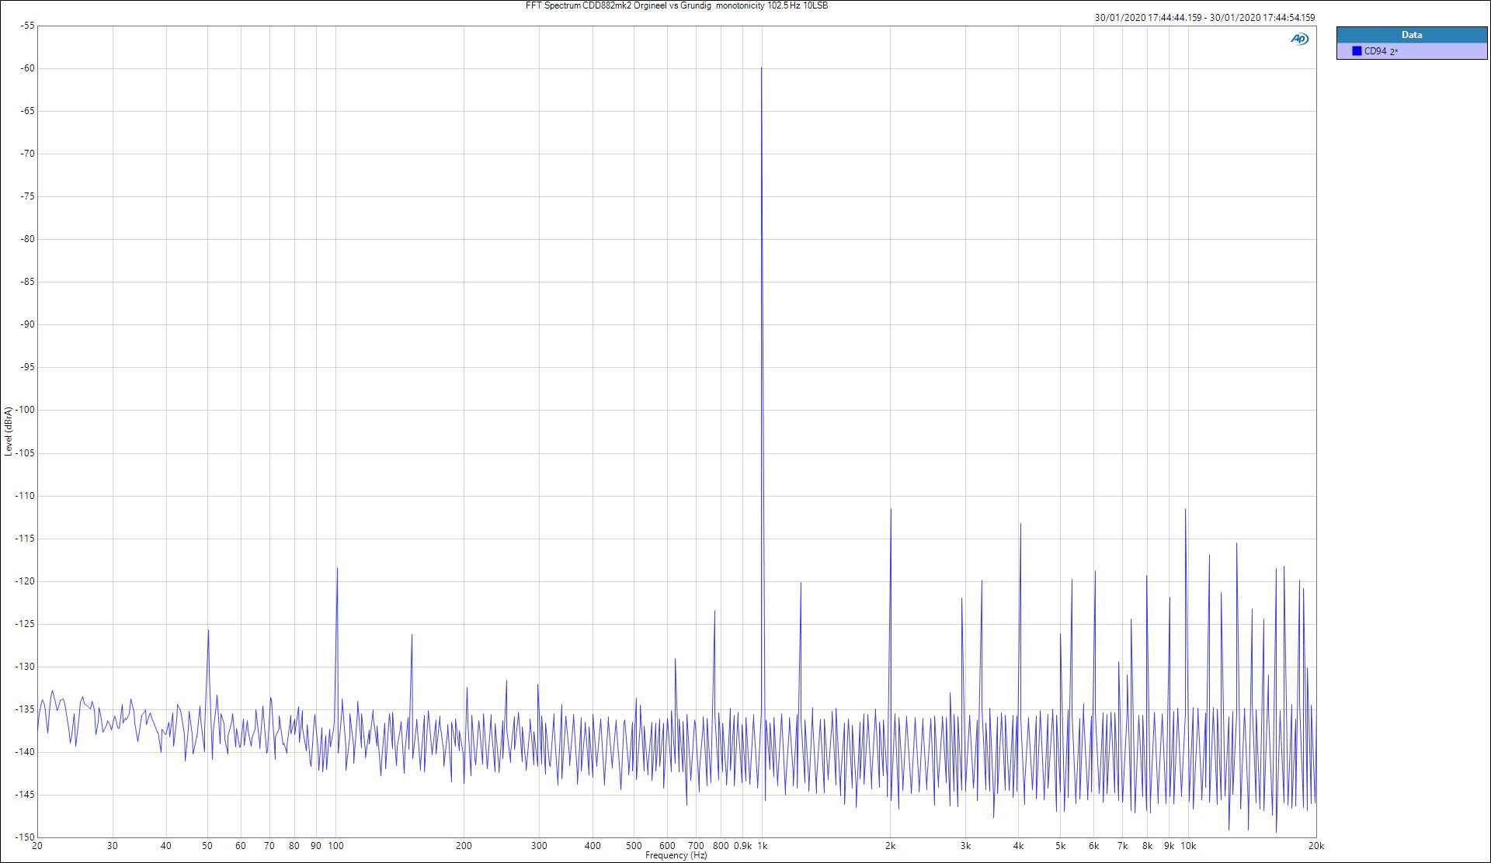Click the 50 Hz hum peak
Screen dimensions: 1491x863
click(x=208, y=630)
